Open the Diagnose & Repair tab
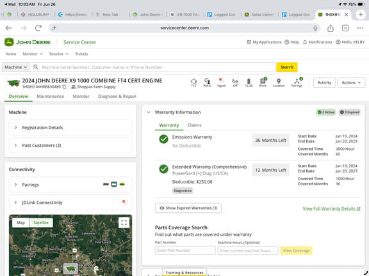Screen dimensions: 369x276 coord(117,96)
